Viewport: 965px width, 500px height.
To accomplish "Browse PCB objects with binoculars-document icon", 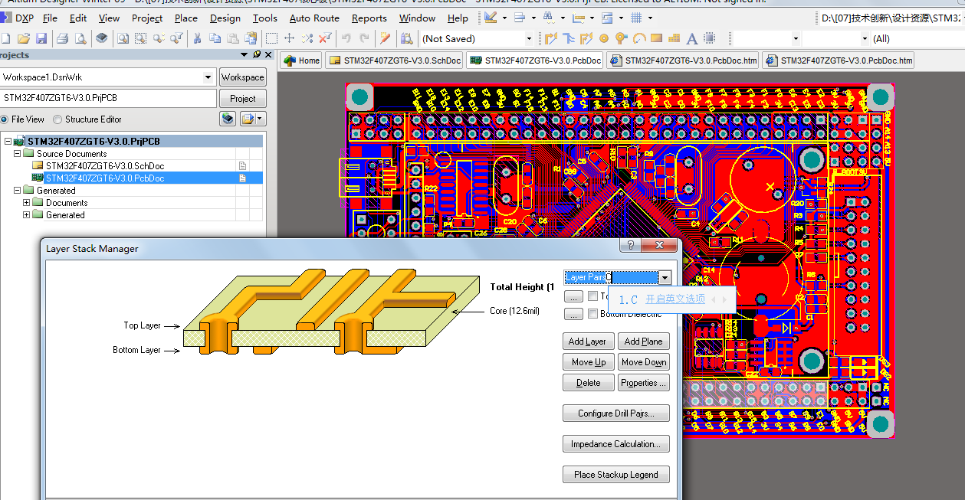I will tap(407, 38).
